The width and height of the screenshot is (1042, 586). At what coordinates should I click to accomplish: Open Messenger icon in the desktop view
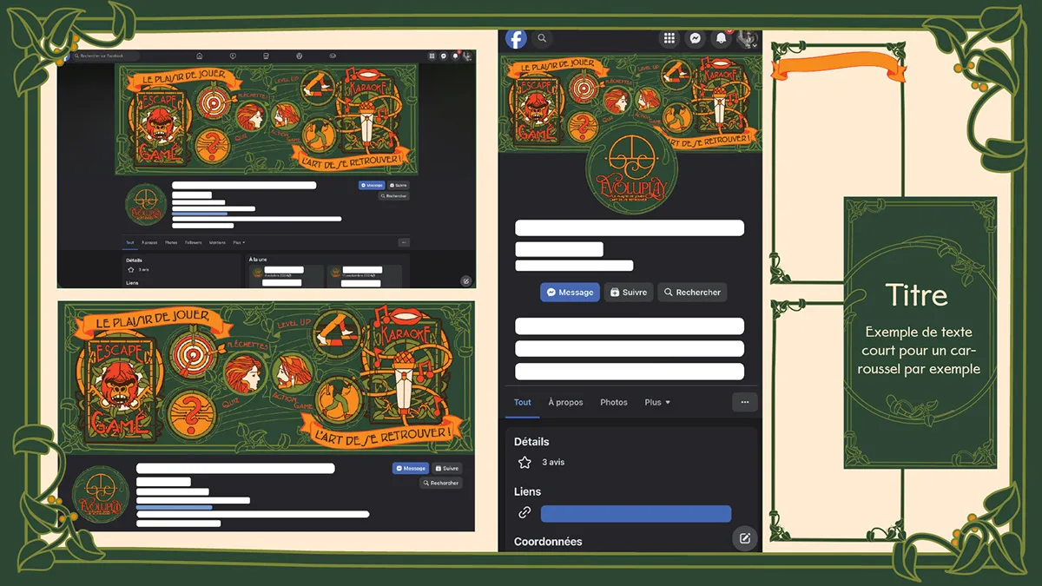(444, 56)
